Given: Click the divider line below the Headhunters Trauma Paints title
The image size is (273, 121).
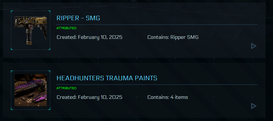Looking at the screenshot, I should click(x=157, y=84).
